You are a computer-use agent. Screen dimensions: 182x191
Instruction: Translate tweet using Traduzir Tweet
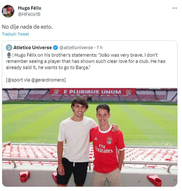15,34
